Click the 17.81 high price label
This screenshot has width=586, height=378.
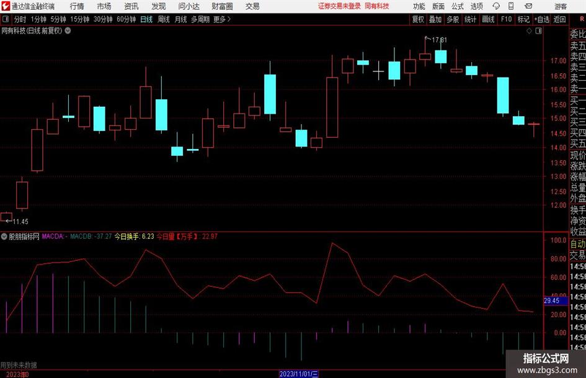point(440,40)
